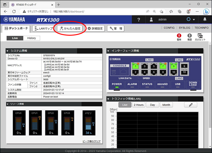Click the microSD indicator

tap(162, 85)
